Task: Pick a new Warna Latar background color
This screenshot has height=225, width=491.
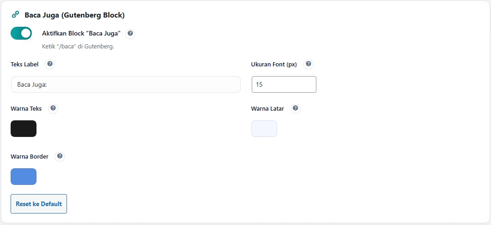Action: (x=264, y=129)
